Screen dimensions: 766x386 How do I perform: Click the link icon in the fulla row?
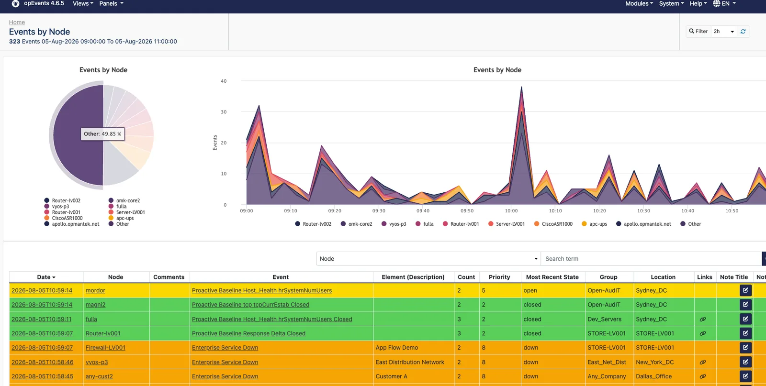pos(703,320)
